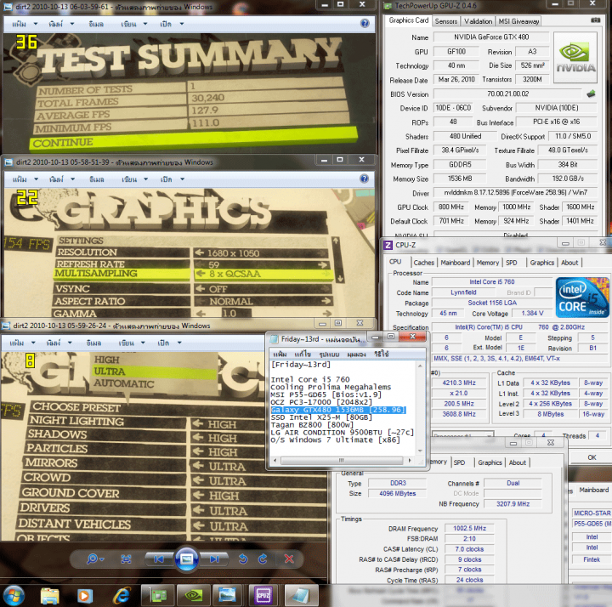Click อีเมล in the 06-03-59-61 viewer
This screenshot has width=612, height=607.
[96, 24]
